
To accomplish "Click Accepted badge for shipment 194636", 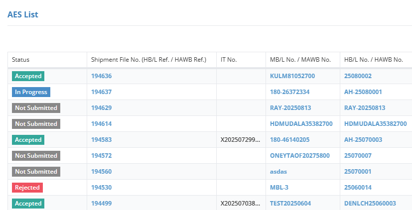I will pyautogui.click(x=28, y=76).
